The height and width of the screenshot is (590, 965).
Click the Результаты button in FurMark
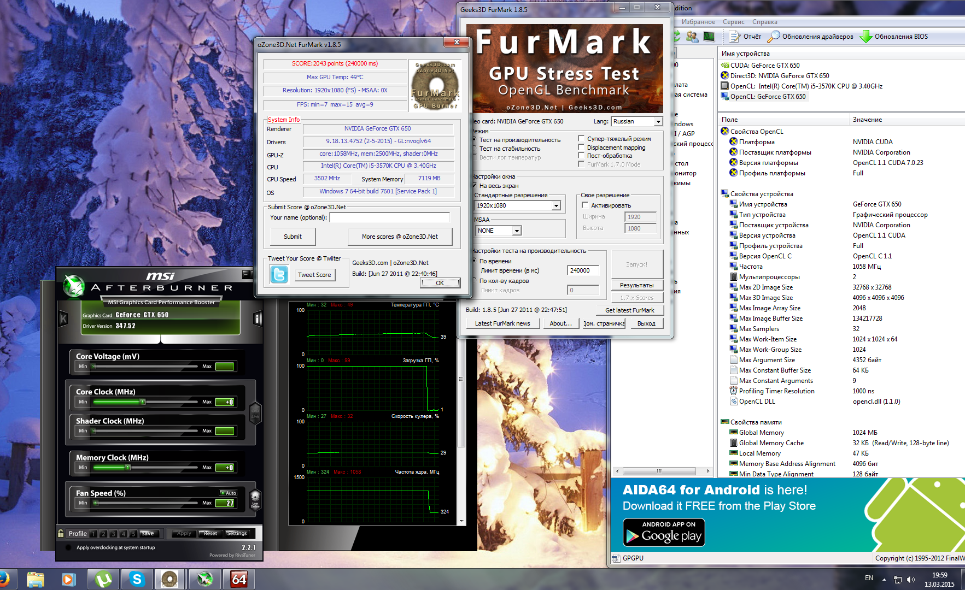coord(636,285)
